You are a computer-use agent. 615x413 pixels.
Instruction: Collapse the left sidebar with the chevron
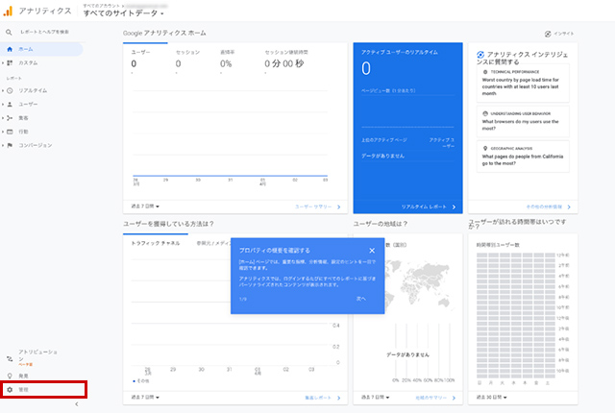tap(77, 404)
